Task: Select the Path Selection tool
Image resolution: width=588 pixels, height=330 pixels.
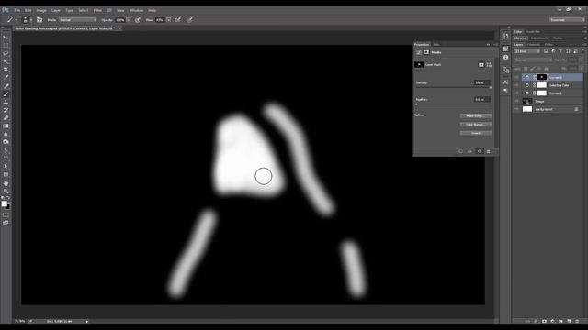Action: (6, 167)
